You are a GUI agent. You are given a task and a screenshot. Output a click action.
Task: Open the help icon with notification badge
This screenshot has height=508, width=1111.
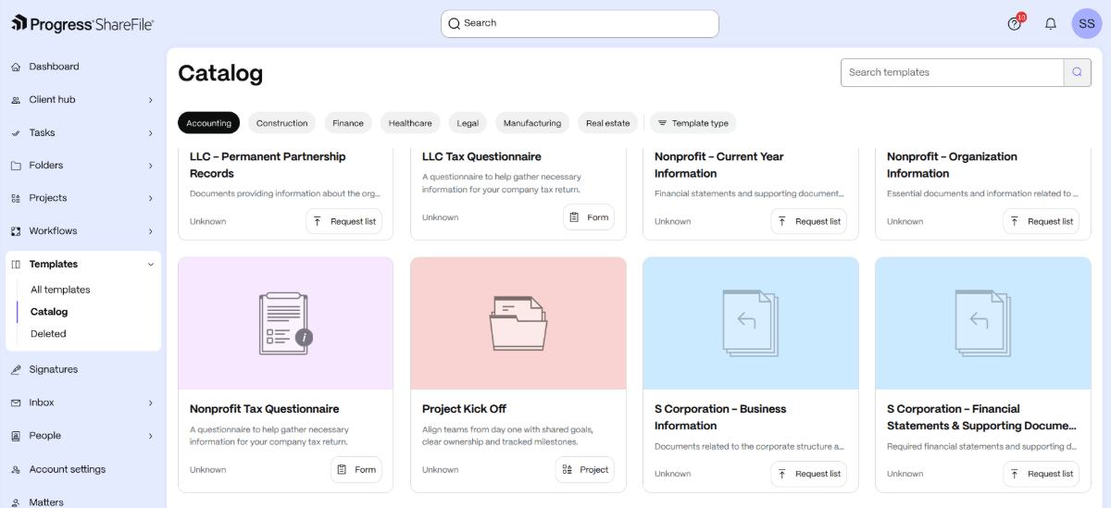(x=1015, y=23)
